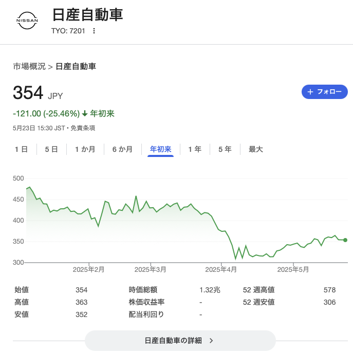Click the 354 JPY price value

tap(38, 93)
